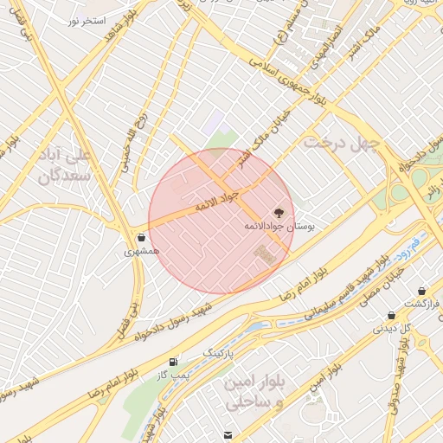Select the خیابان مصلی street label
This screenshot has height=443, width=443.
381,288
